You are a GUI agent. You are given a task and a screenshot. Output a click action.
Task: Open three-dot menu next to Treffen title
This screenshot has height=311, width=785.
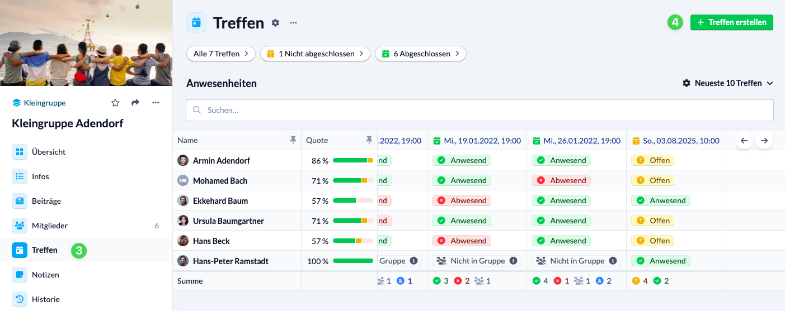coord(293,23)
